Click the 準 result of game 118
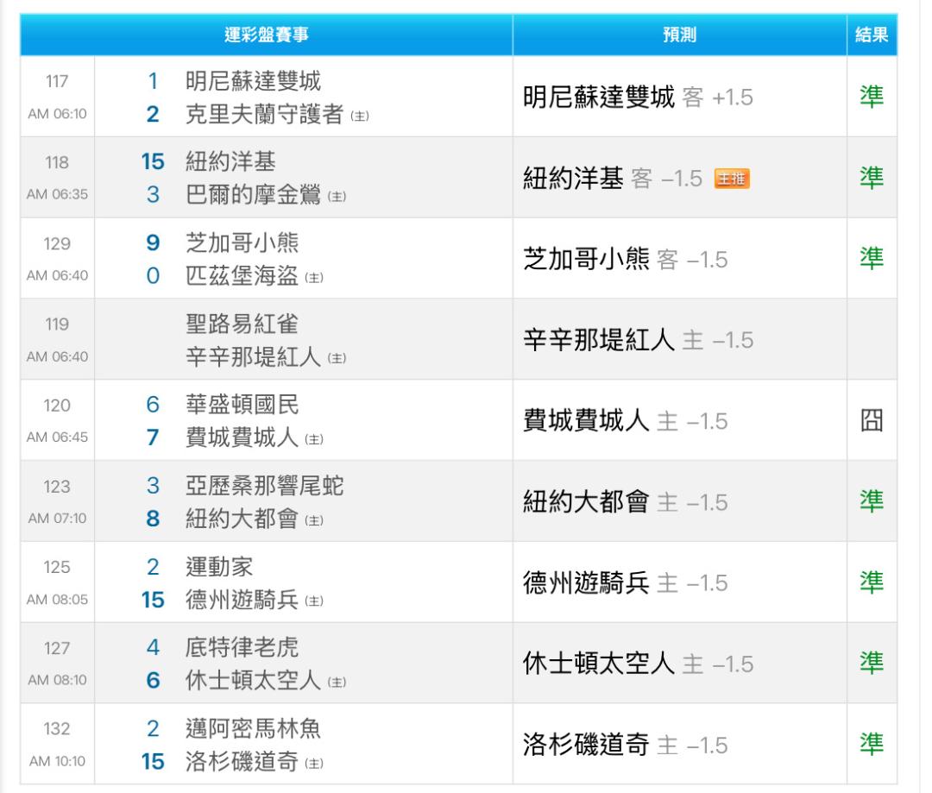 click(x=872, y=178)
